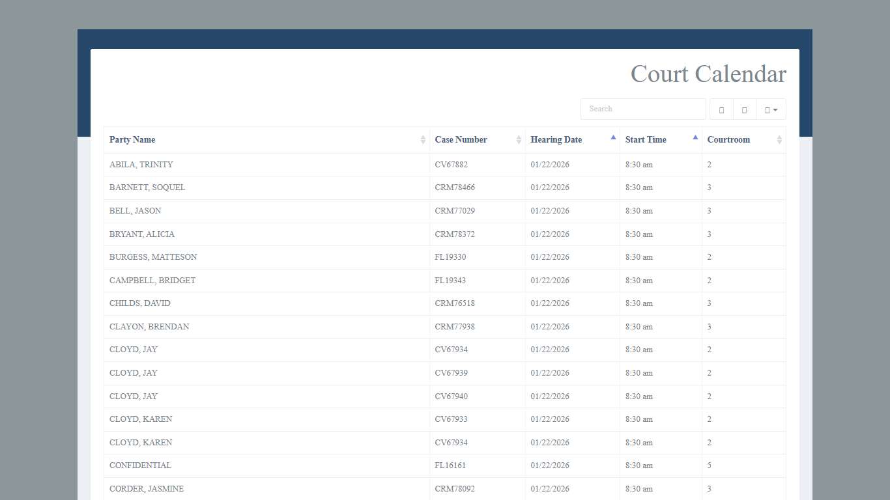890x500 pixels.
Task: Click case number CV67940
Action: pos(451,396)
